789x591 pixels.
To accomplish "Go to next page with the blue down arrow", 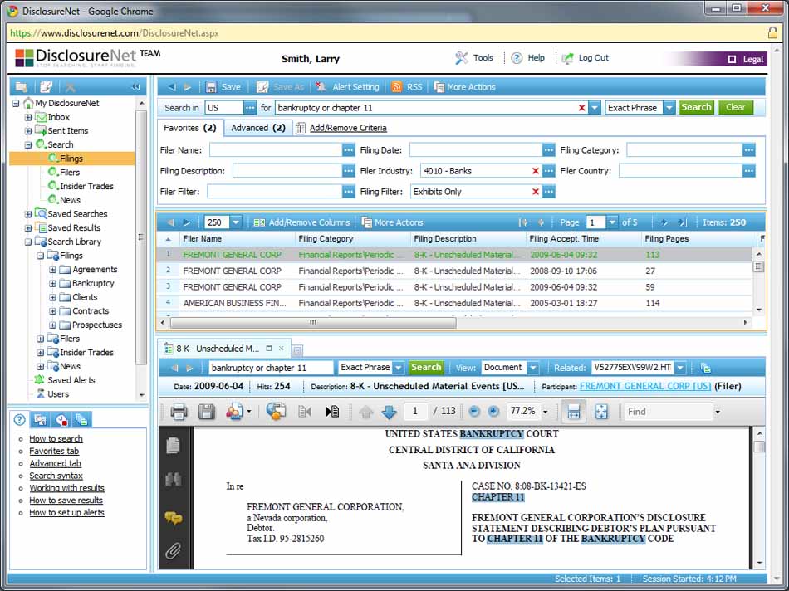I will tap(389, 412).
